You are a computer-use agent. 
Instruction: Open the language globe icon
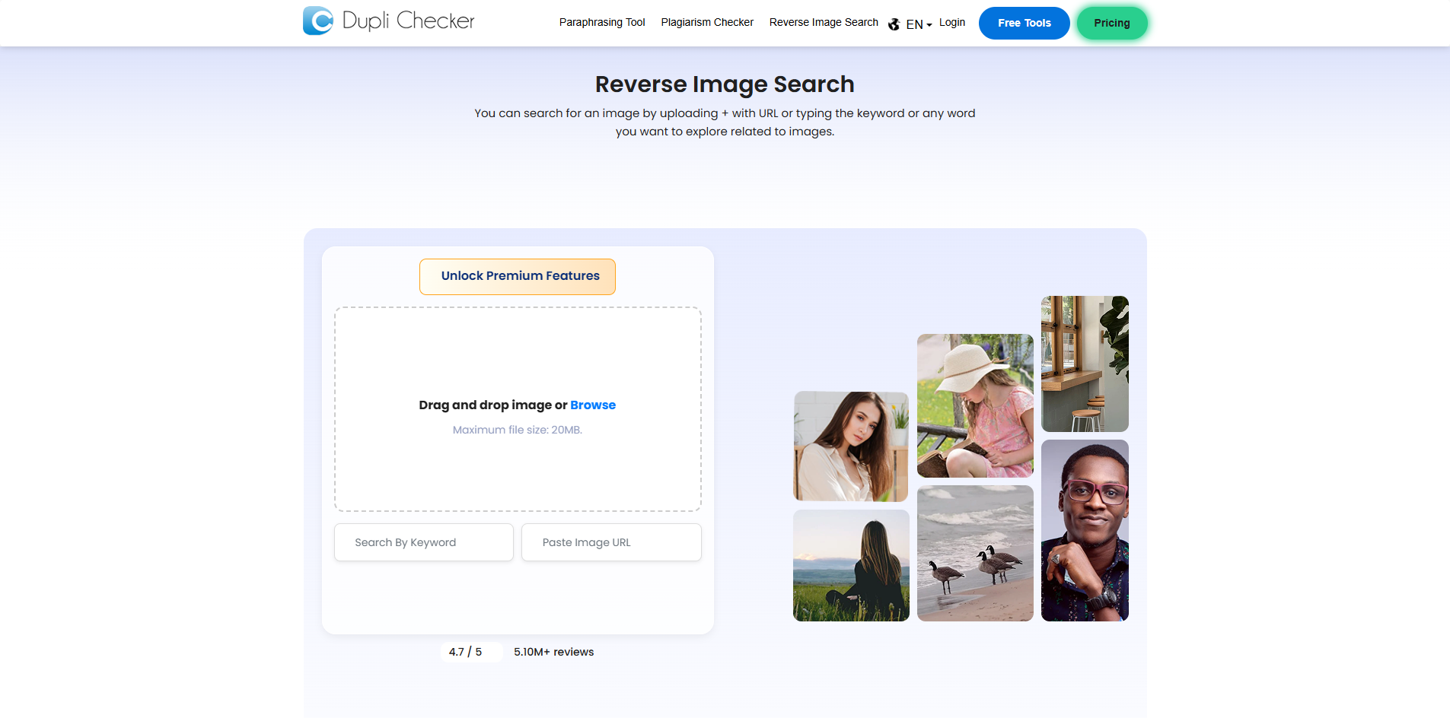(x=894, y=24)
